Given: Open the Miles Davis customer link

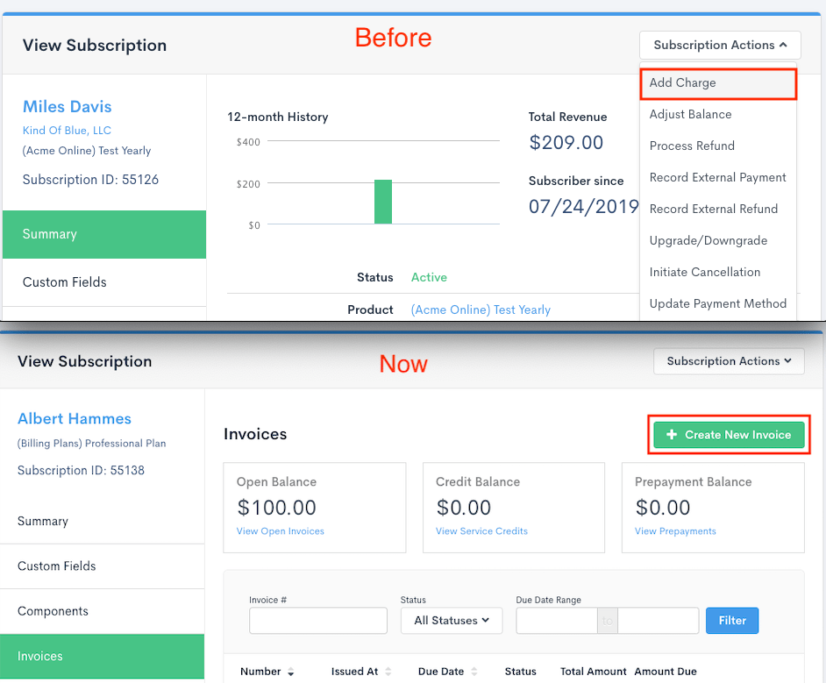Looking at the screenshot, I should pyautogui.click(x=68, y=107).
